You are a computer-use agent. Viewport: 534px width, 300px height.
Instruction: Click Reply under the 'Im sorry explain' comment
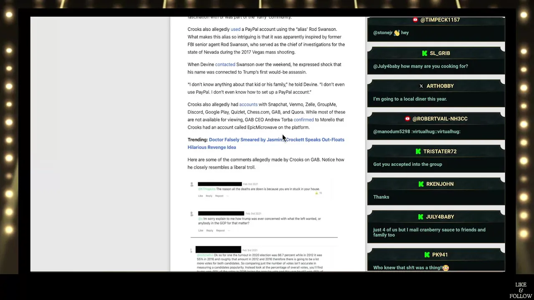coord(209,230)
